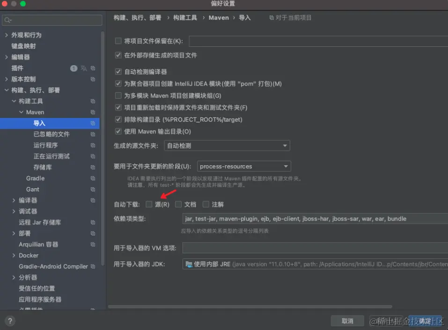
Task: Check the 文档 auto-download checkbox
Action: (178, 204)
